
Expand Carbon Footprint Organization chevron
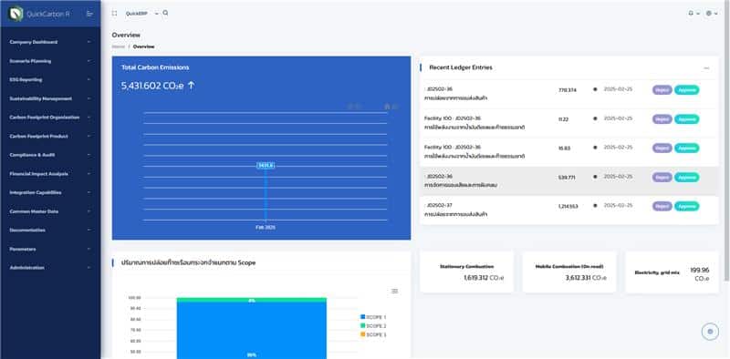click(89, 118)
